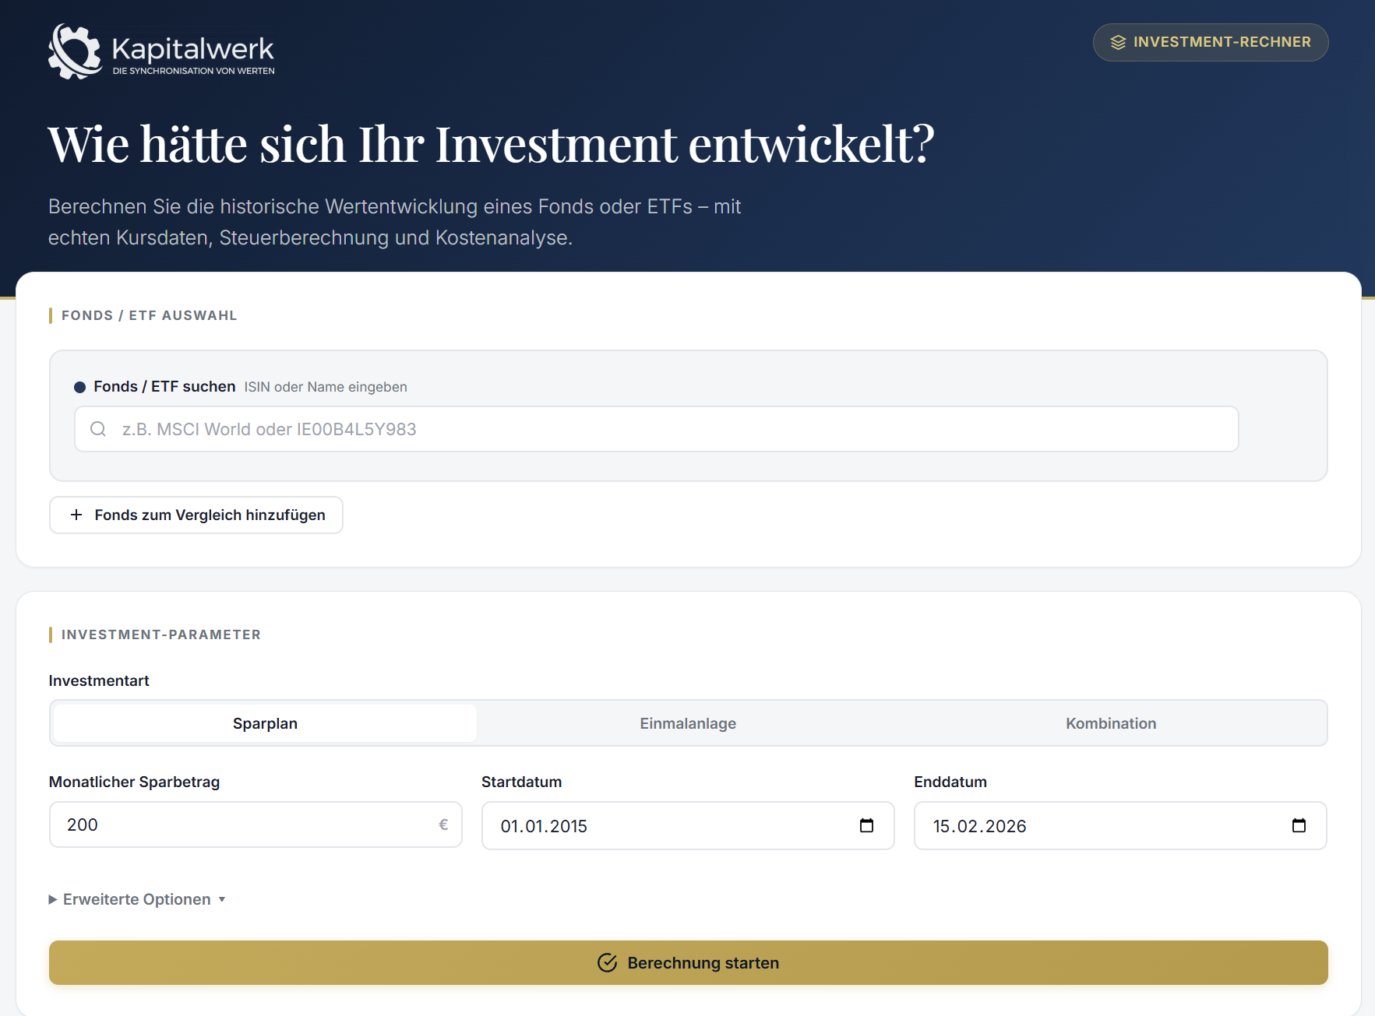Choose the Kombination investment type
1375x1016 pixels.
tap(1110, 723)
